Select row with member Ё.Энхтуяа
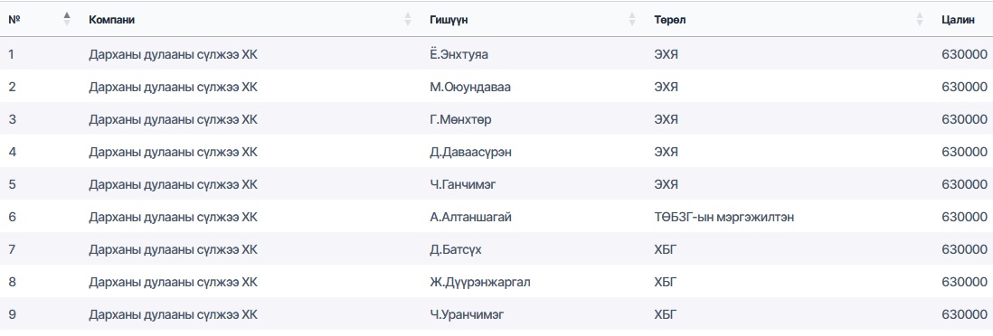Viewport: 993px width, 336px height. (x=496, y=54)
